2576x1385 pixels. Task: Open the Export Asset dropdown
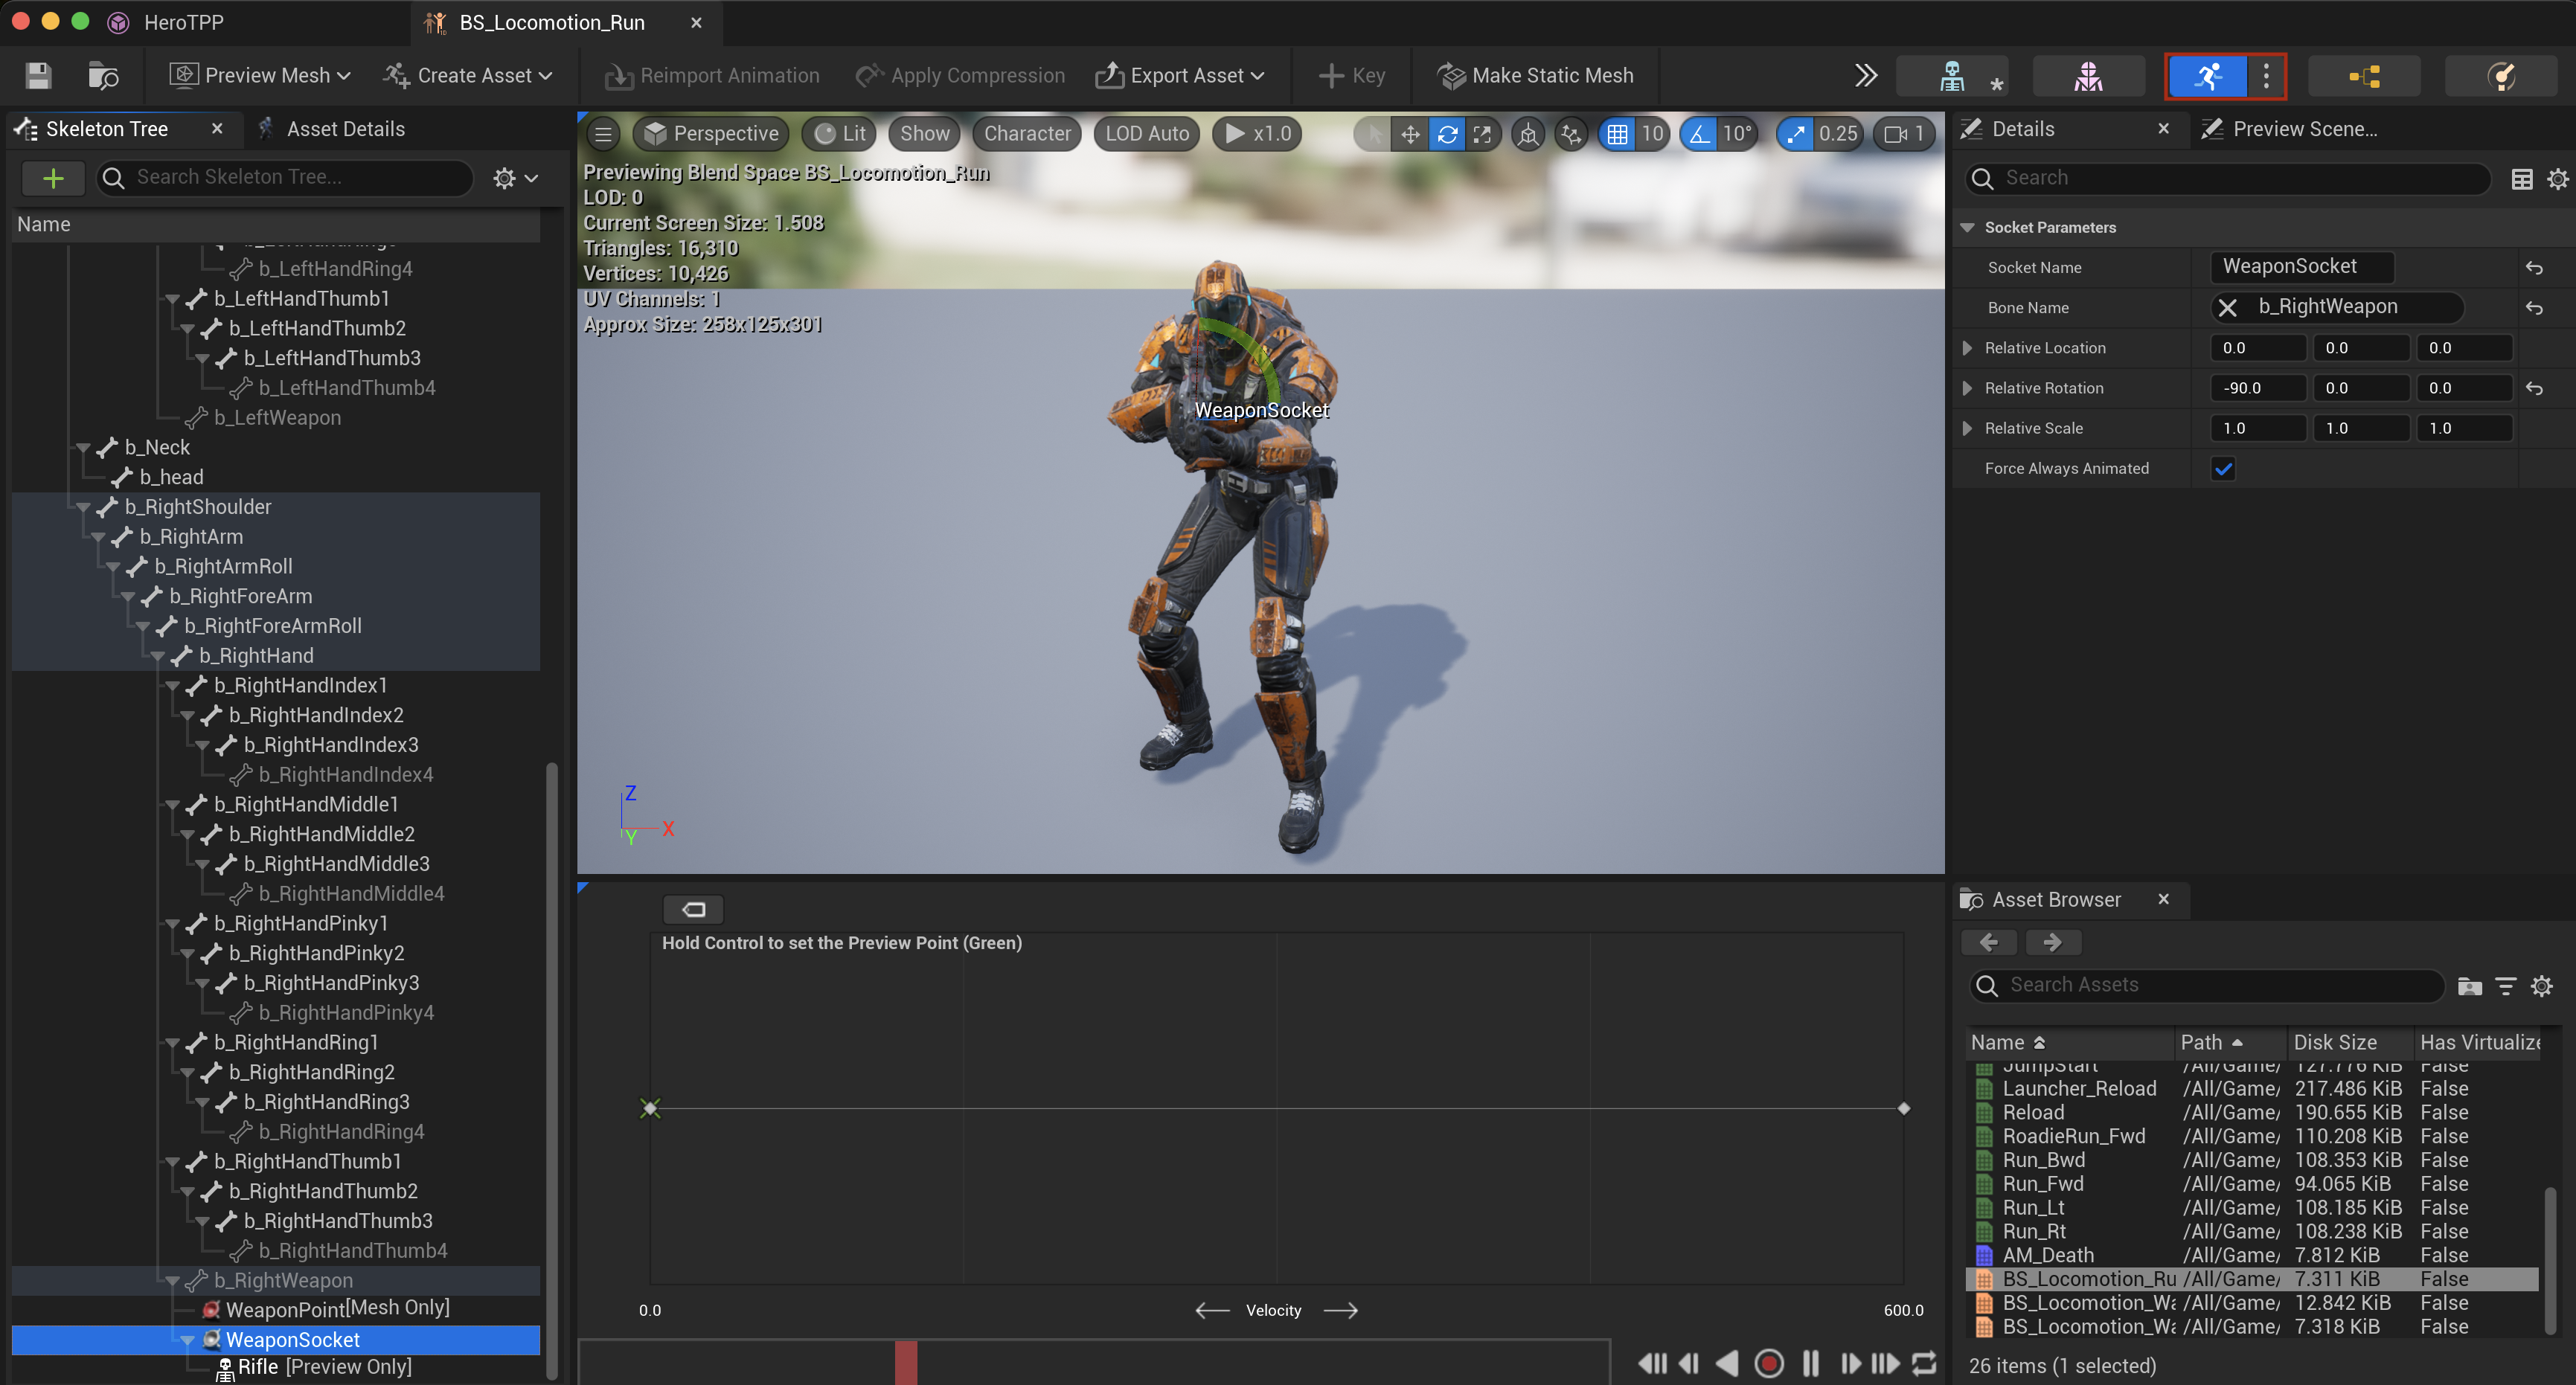(x=1181, y=76)
